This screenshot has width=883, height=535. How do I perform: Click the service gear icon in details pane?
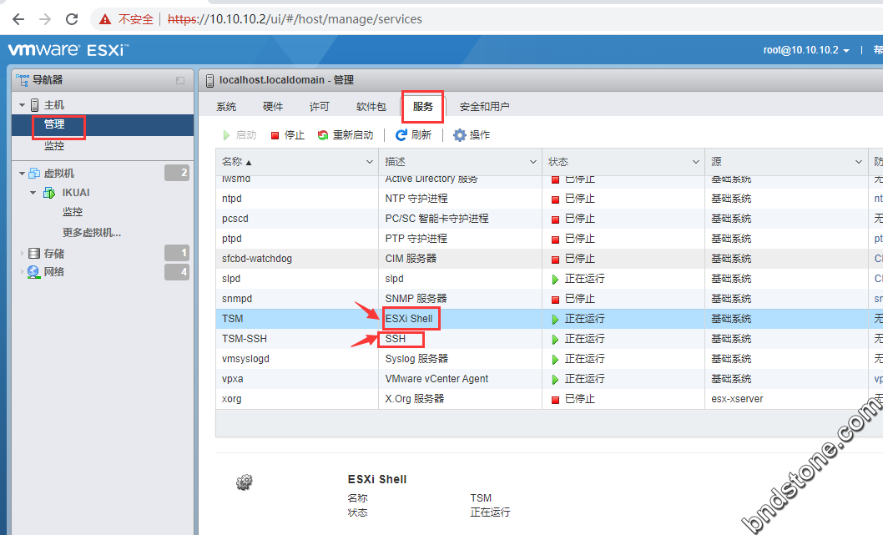[x=245, y=482]
